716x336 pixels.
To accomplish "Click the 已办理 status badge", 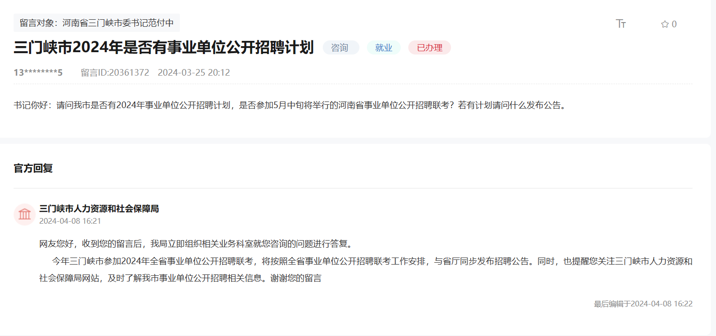I will pos(429,48).
